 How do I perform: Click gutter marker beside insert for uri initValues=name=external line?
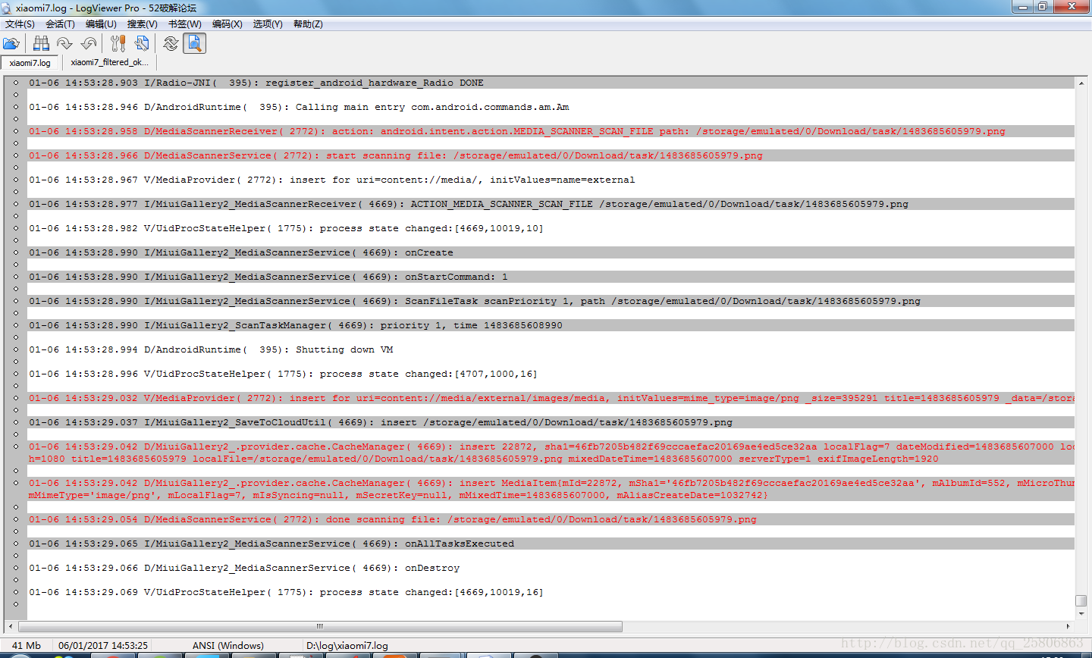(x=15, y=180)
